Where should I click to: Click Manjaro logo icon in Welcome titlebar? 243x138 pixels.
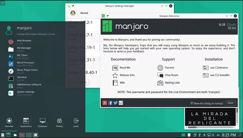coord(103,16)
